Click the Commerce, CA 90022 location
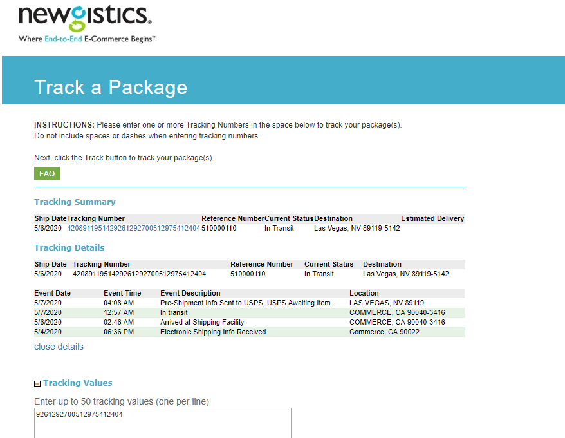This screenshot has height=438, width=565. coord(384,332)
